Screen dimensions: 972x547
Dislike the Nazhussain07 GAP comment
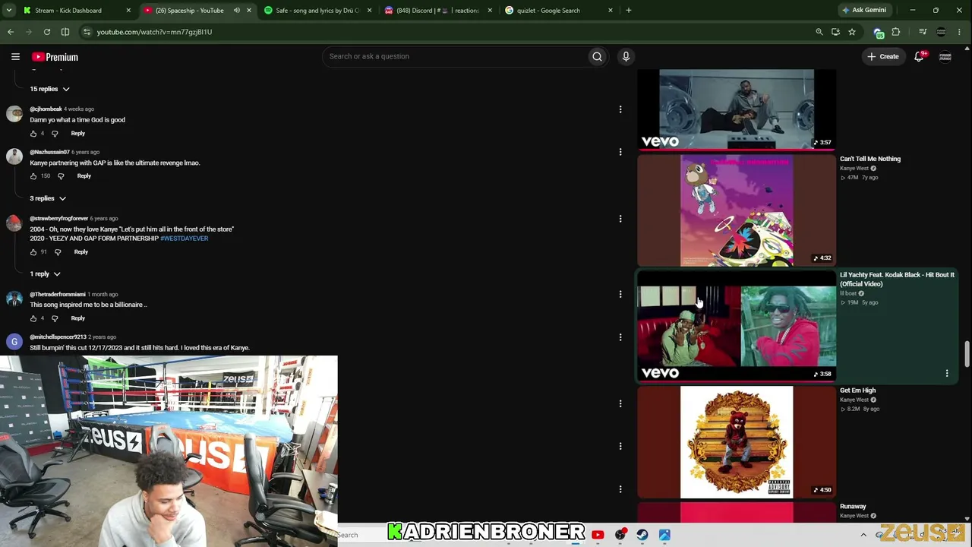tap(61, 176)
